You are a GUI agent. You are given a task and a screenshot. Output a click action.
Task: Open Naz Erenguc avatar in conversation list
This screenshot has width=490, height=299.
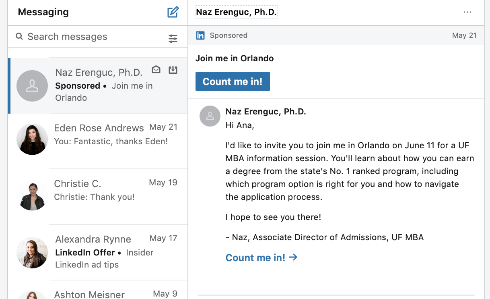32,86
